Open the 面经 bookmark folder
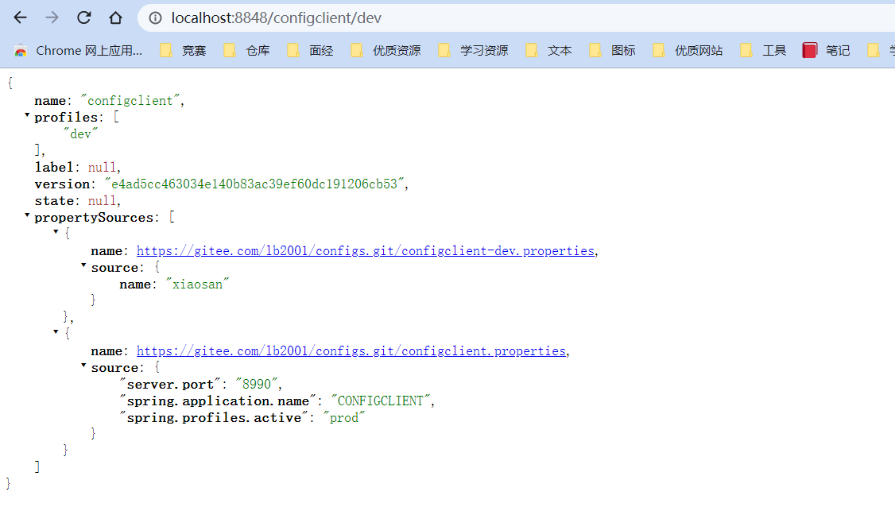Image resolution: width=895 pixels, height=511 pixels. tap(311, 51)
